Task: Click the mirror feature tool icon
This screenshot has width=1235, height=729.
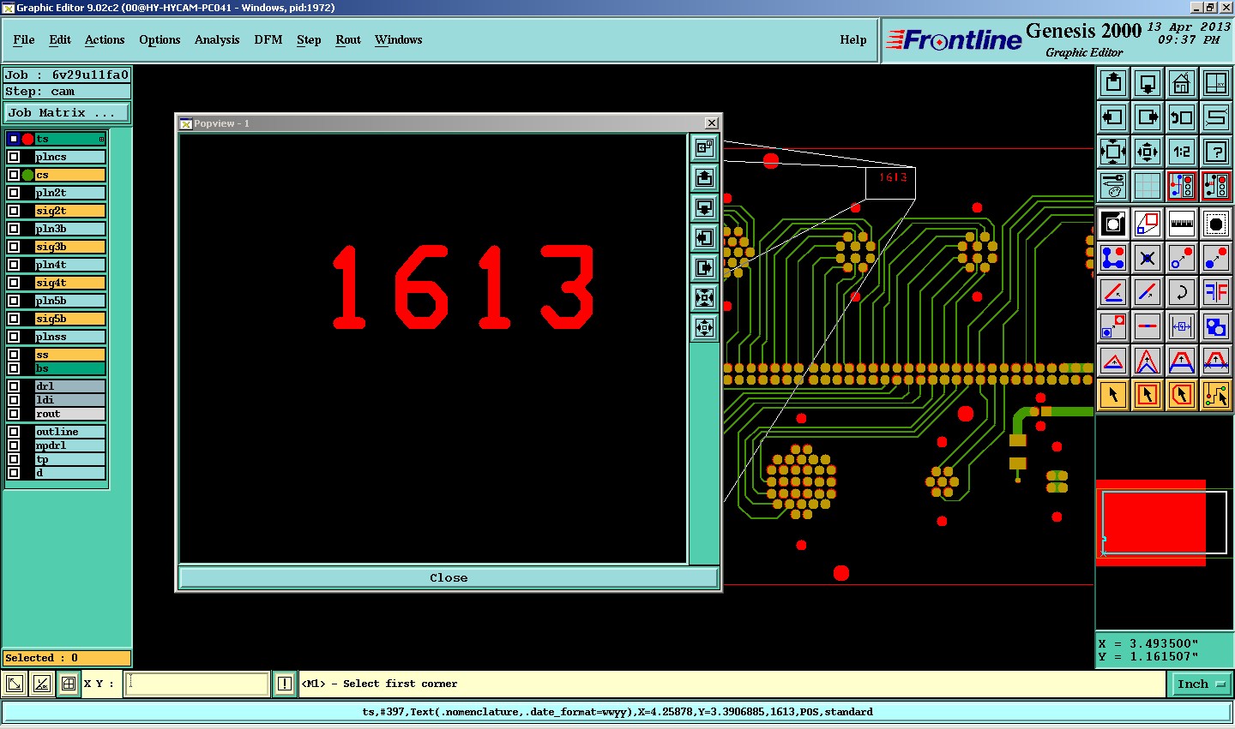Action: click(1215, 292)
